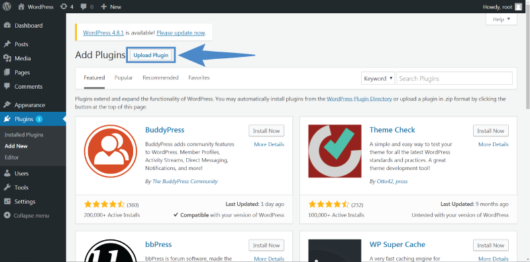The height and width of the screenshot is (262, 530).
Task: Open the WP Super Cache plugin title
Action: pyautogui.click(x=397, y=244)
